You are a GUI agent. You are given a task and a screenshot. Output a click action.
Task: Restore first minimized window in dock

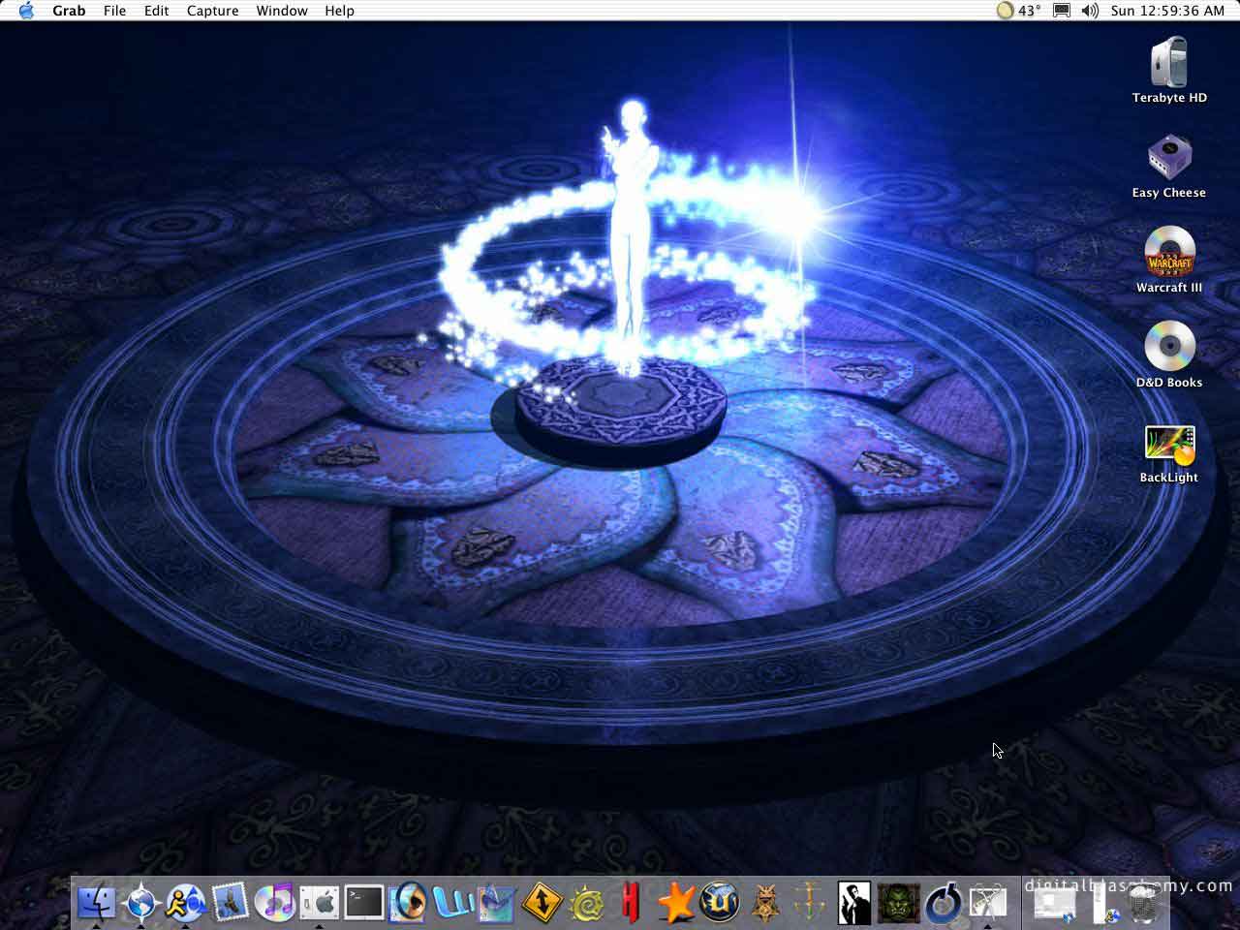click(x=1054, y=905)
